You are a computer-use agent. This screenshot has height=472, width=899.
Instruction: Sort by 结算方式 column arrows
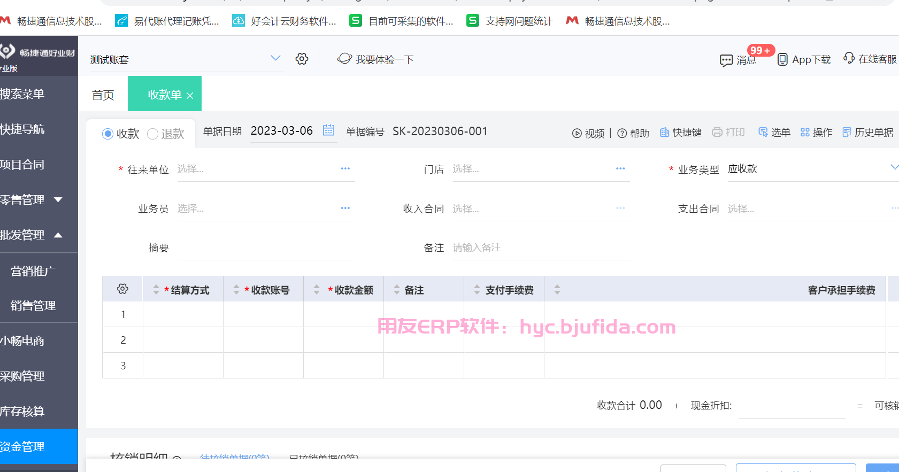point(156,290)
